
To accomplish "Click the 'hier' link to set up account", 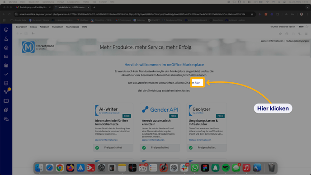I will click(197, 83).
